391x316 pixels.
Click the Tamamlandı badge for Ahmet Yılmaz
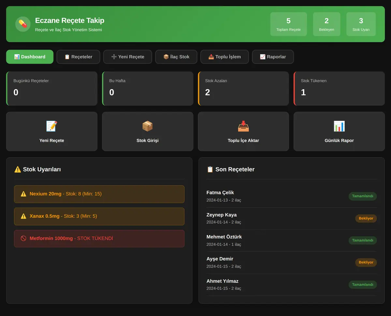tap(363, 284)
